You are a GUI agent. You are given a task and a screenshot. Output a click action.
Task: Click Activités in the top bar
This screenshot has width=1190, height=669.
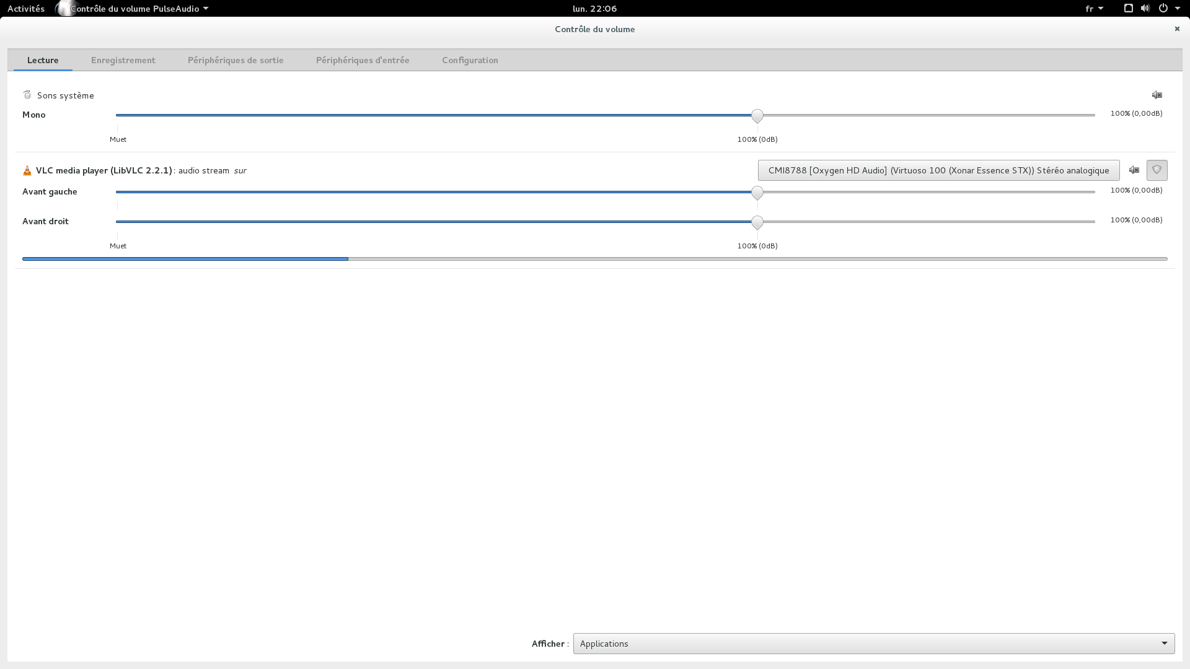click(26, 9)
